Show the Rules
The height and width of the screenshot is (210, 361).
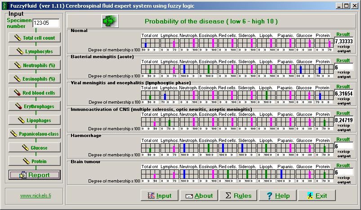coord(238,196)
